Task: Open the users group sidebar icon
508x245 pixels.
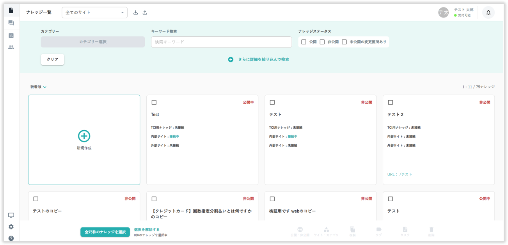Action: click(11, 47)
